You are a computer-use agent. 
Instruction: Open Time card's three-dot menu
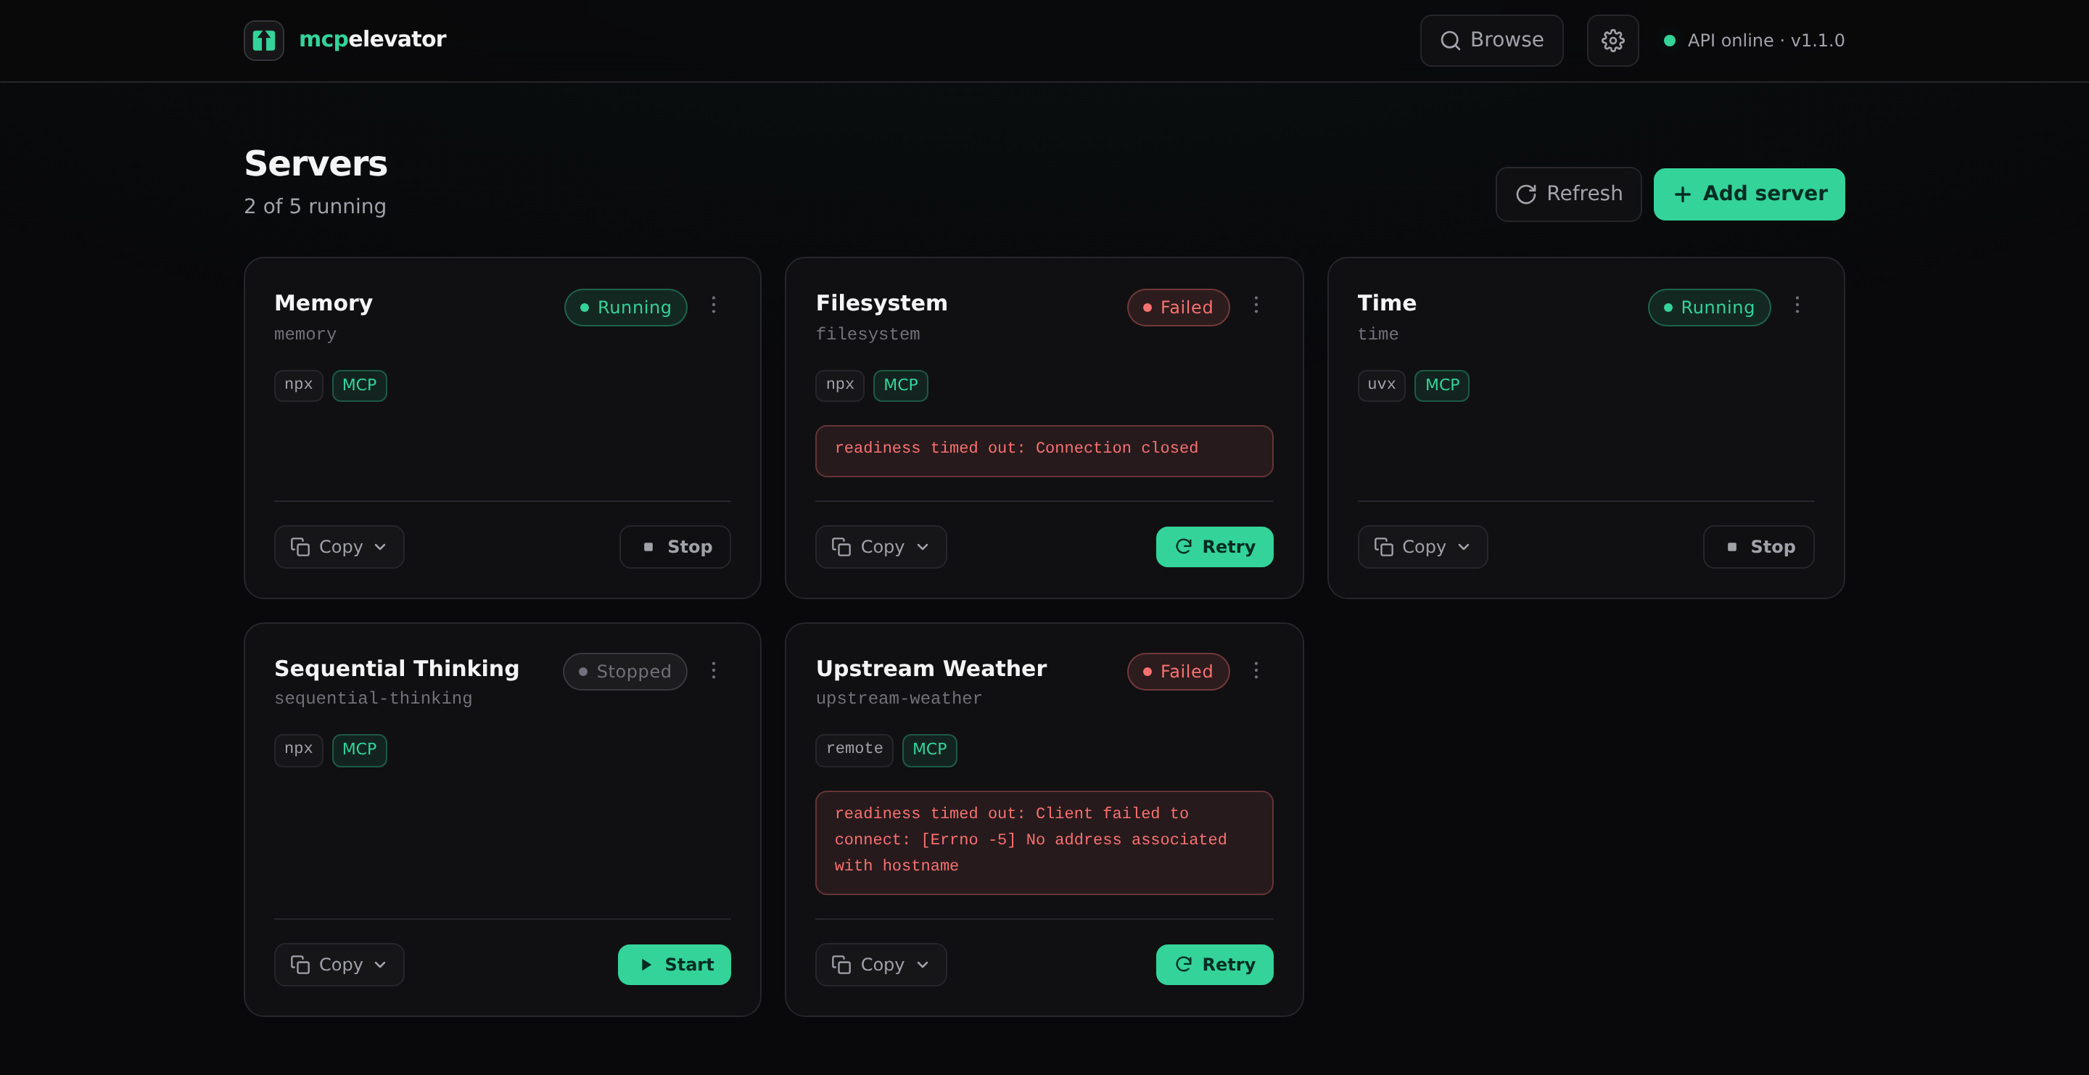tap(1796, 305)
